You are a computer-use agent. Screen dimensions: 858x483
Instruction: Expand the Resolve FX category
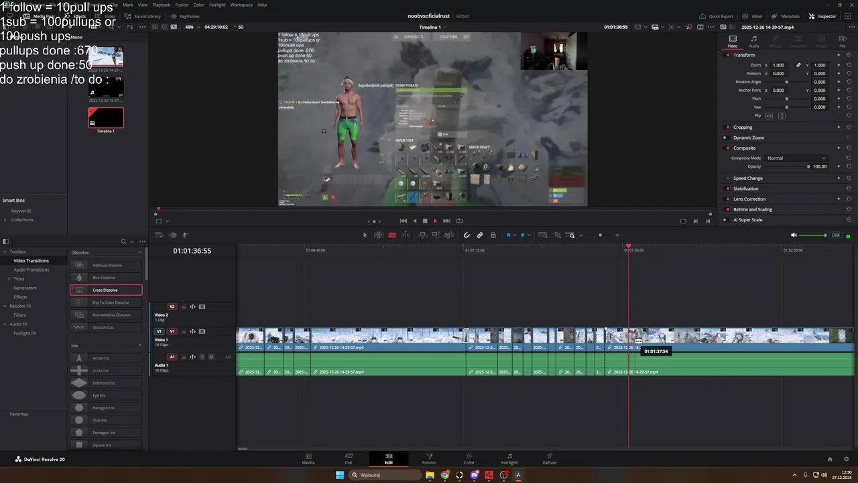click(5, 306)
